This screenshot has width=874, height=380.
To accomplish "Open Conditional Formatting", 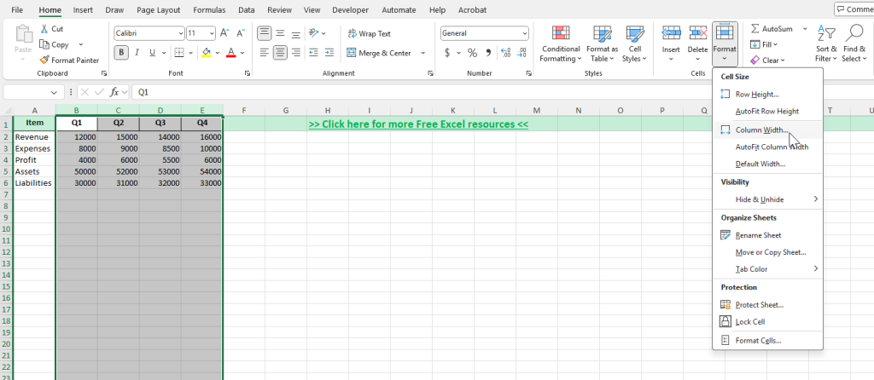I will tap(560, 44).
